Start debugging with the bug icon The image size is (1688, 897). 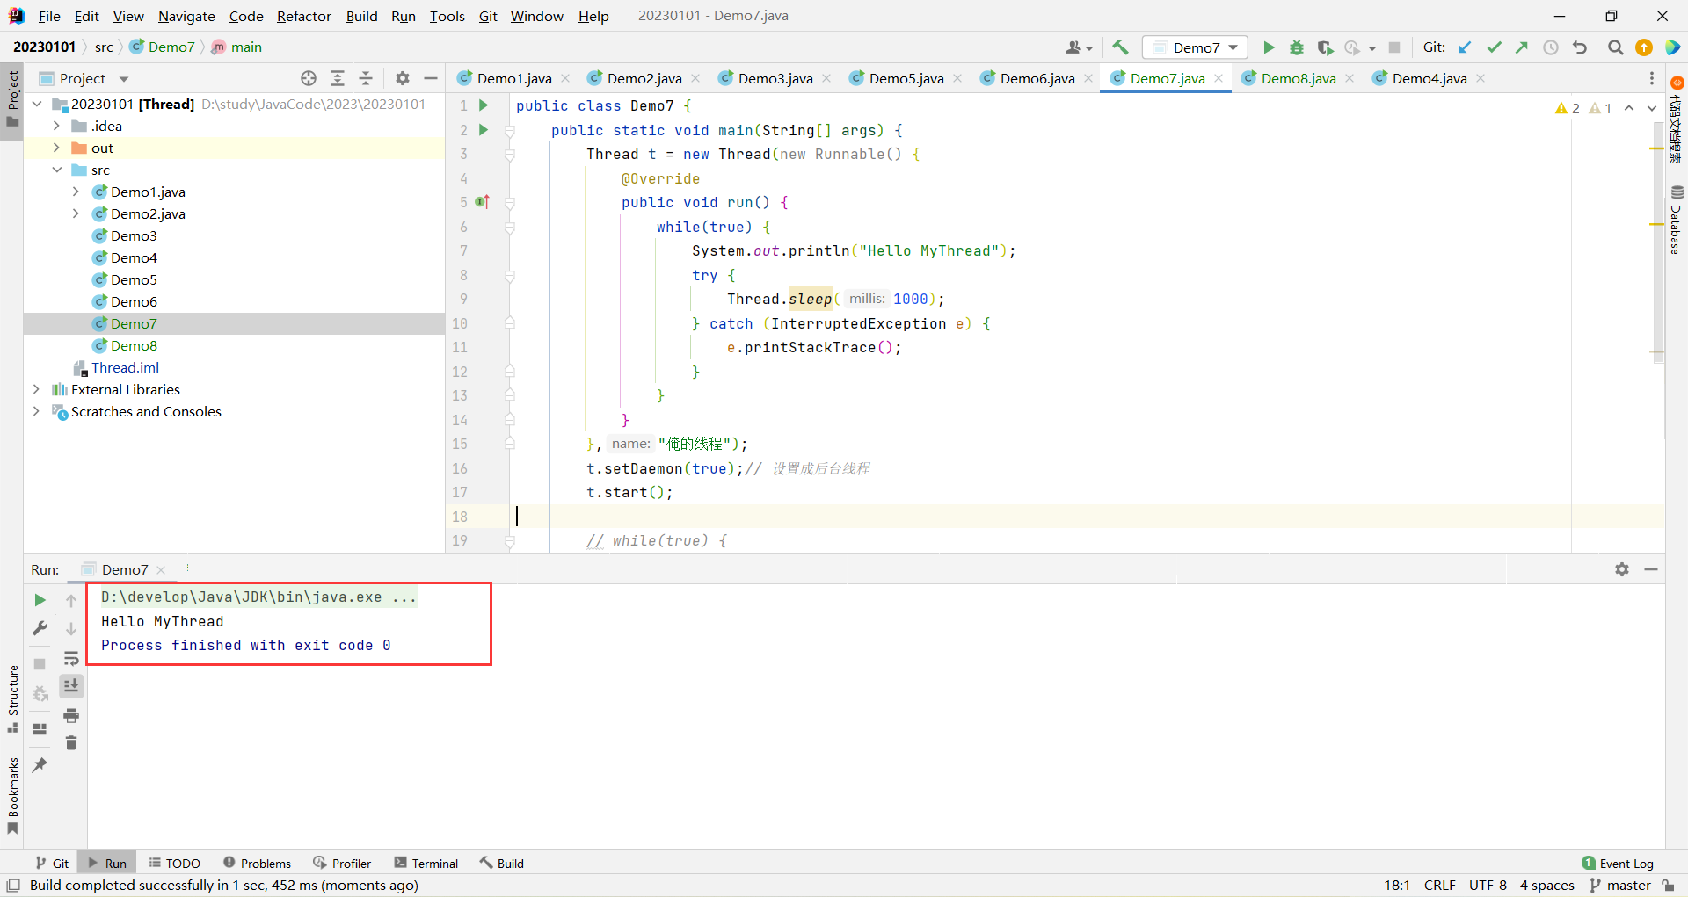1297,47
